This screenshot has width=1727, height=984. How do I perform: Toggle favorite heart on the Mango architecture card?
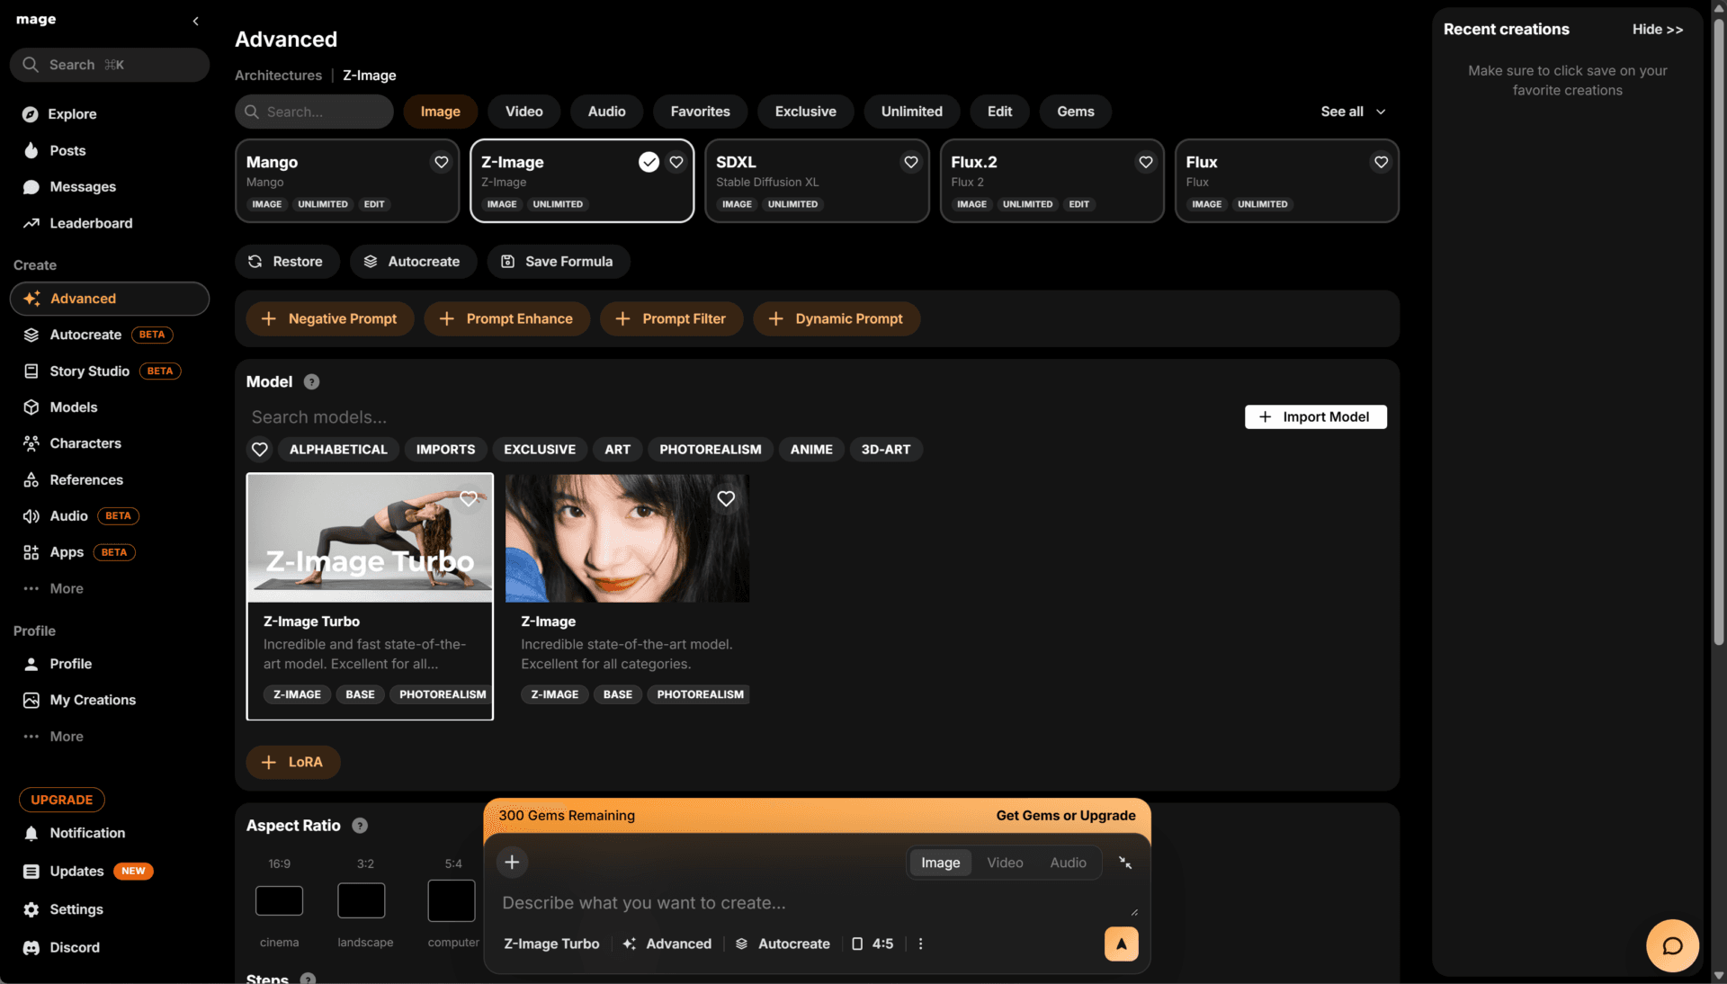coord(442,162)
